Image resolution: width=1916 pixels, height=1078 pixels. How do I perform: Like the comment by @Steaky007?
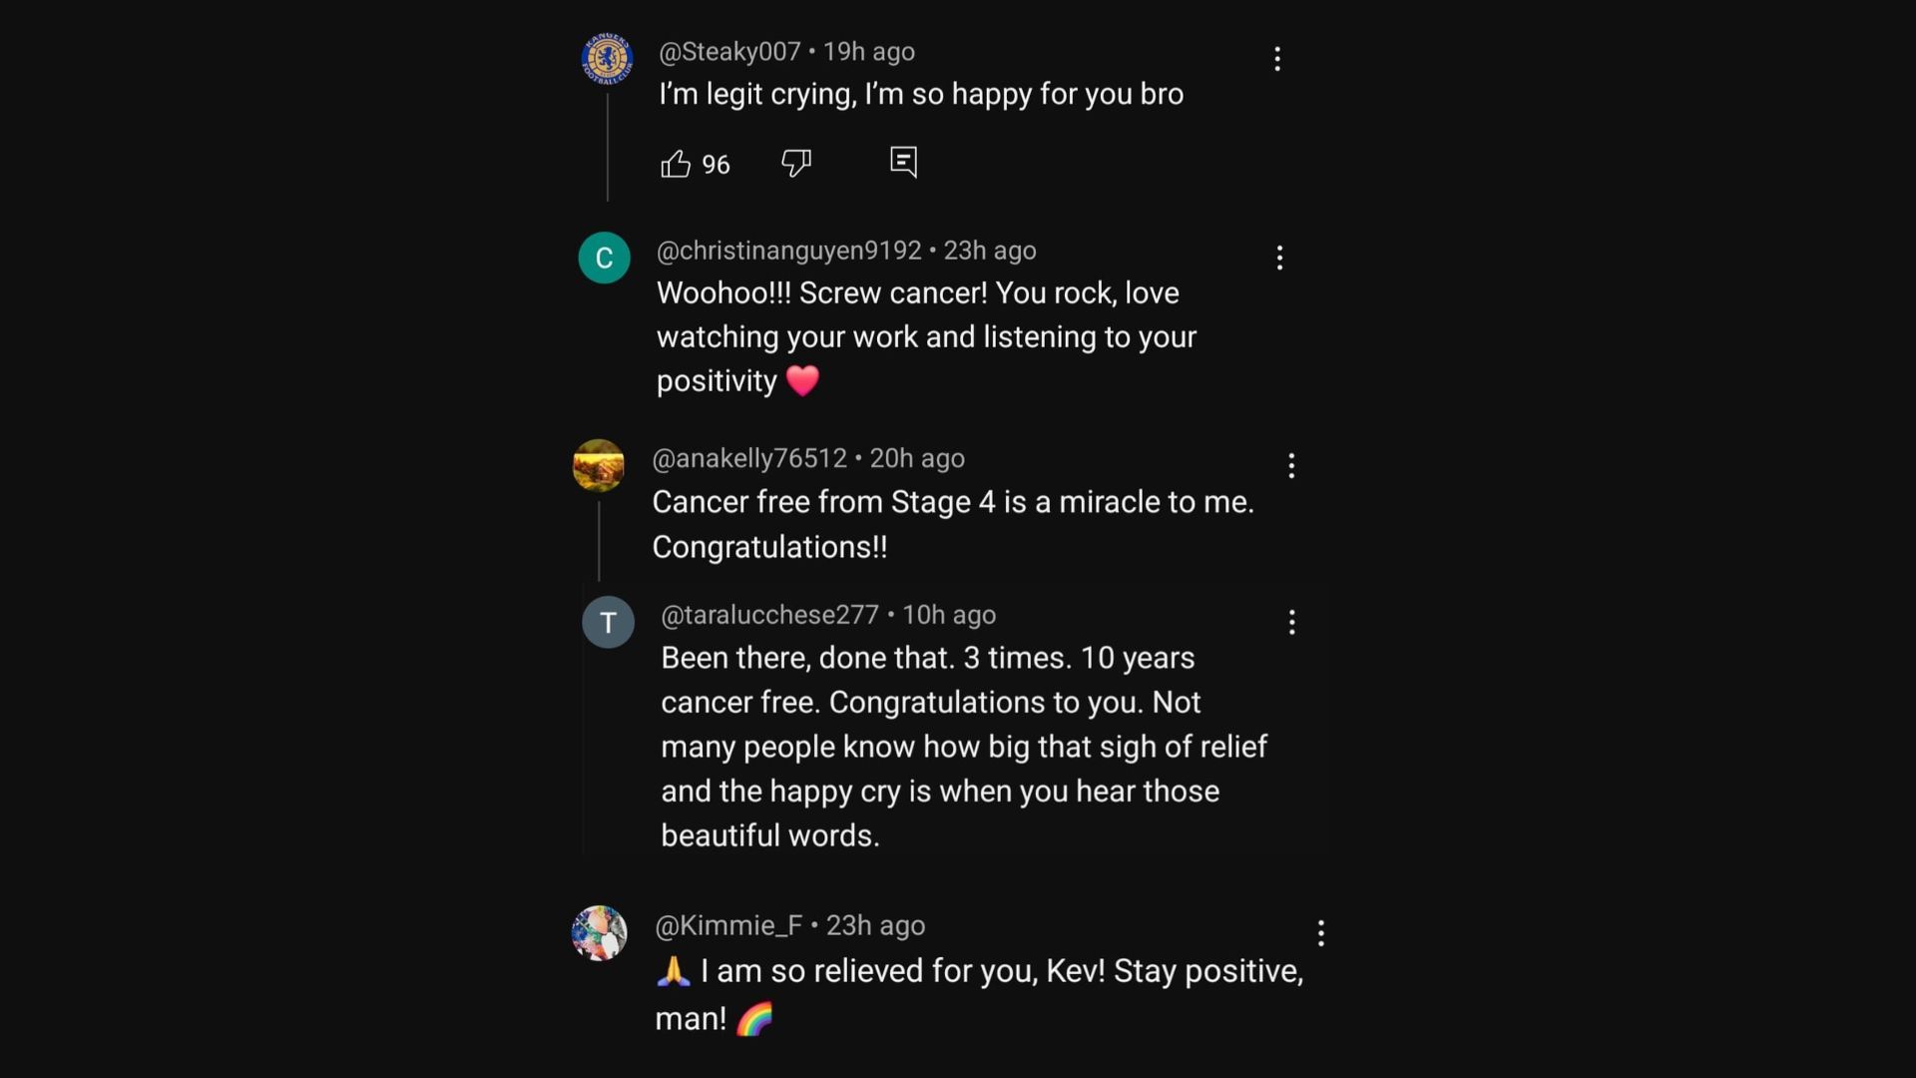[x=676, y=164]
